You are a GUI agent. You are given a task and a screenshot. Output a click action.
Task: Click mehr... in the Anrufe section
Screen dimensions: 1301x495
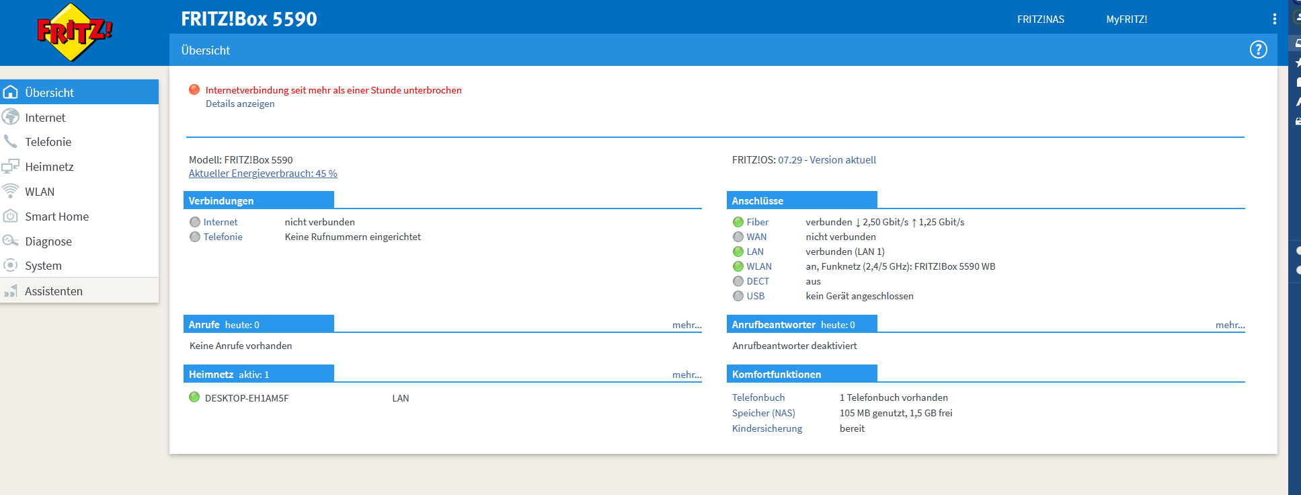coord(687,325)
